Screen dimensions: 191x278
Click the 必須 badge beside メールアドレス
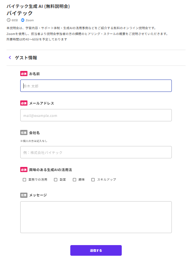(24, 103)
